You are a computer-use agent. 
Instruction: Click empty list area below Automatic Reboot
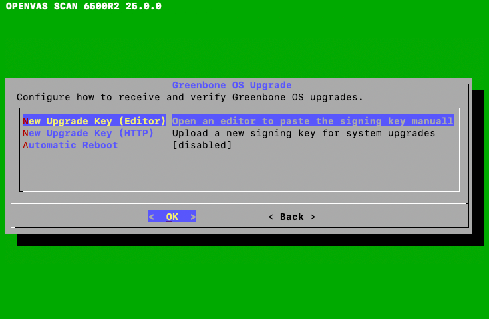pos(240,170)
